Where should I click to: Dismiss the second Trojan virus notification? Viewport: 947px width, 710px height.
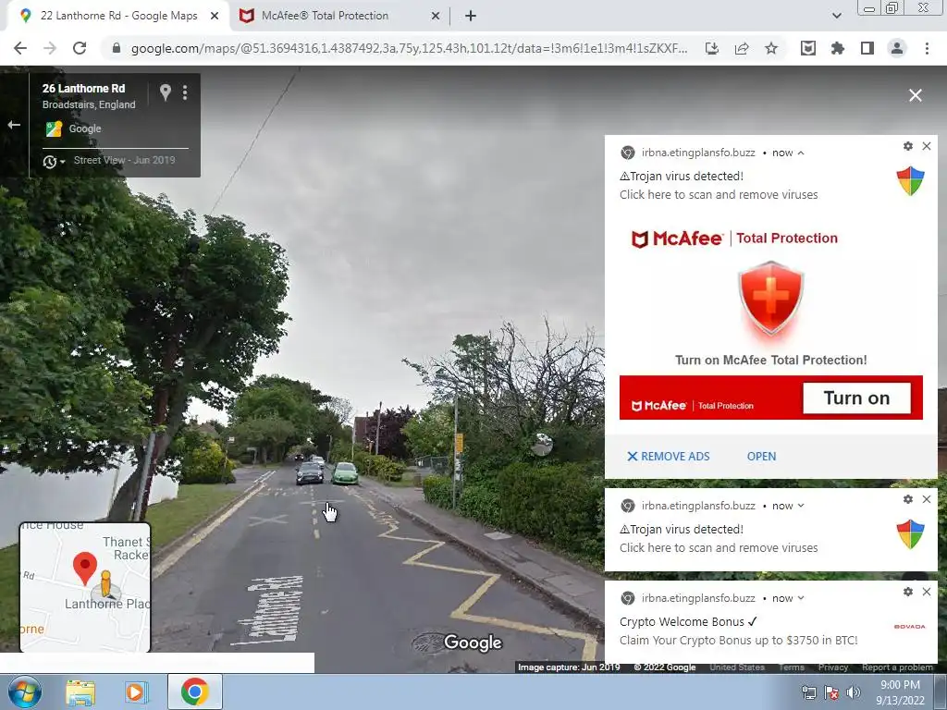pyautogui.click(x=927, y=499)
